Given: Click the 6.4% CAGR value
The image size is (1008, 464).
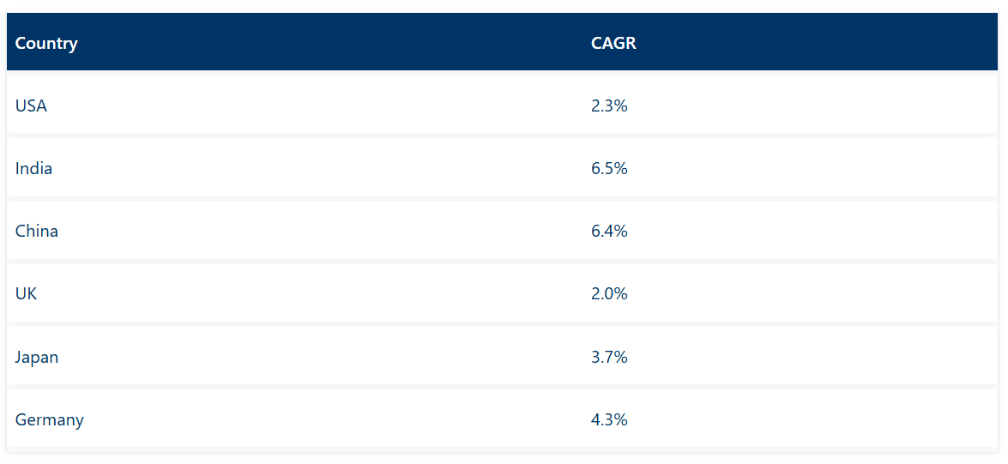Looking at the screenshot, I should coord(609,232).
